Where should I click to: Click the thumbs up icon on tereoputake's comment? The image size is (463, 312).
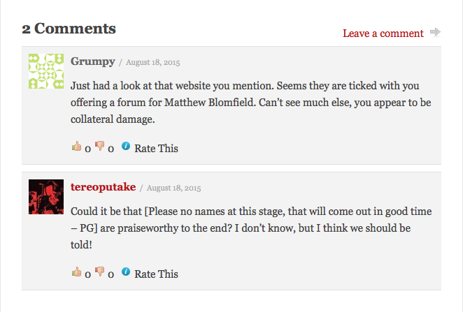pos(76,272)
